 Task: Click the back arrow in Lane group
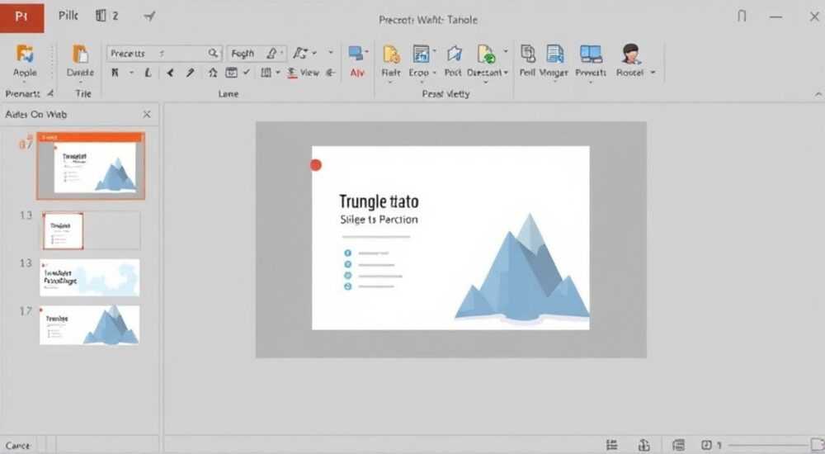point(170,73)
